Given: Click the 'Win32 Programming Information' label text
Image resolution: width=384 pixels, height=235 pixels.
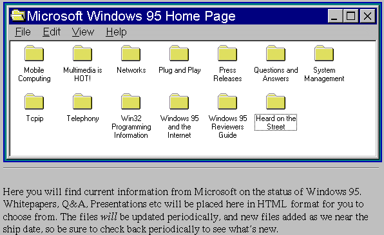Looking at the screenshot, I should [x=131, y=127].
